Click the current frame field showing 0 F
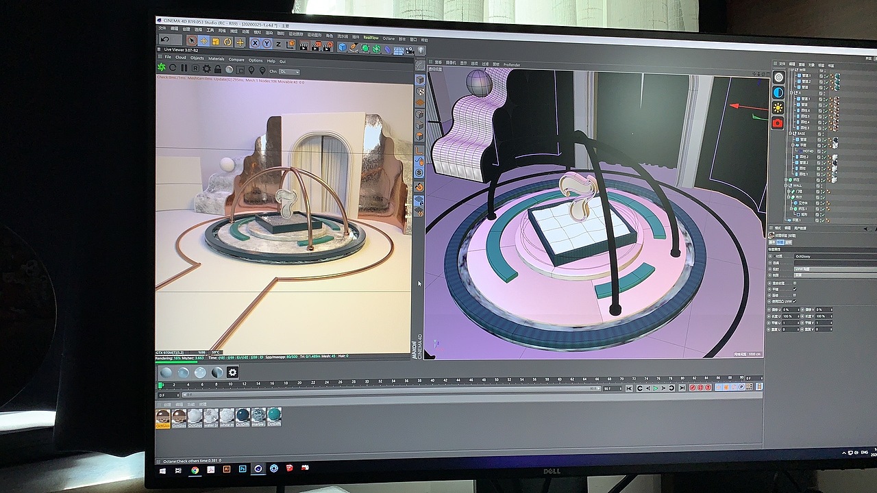 pyautogui.click(x=168, y=395)
